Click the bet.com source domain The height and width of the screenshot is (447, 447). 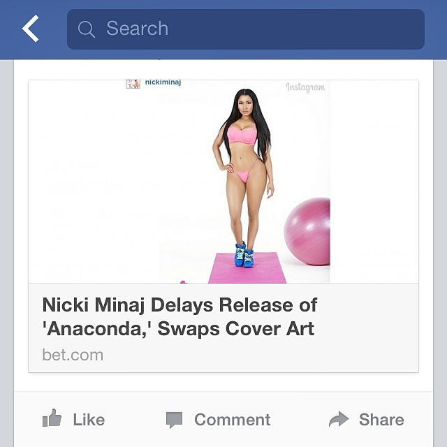coord(73,355)
